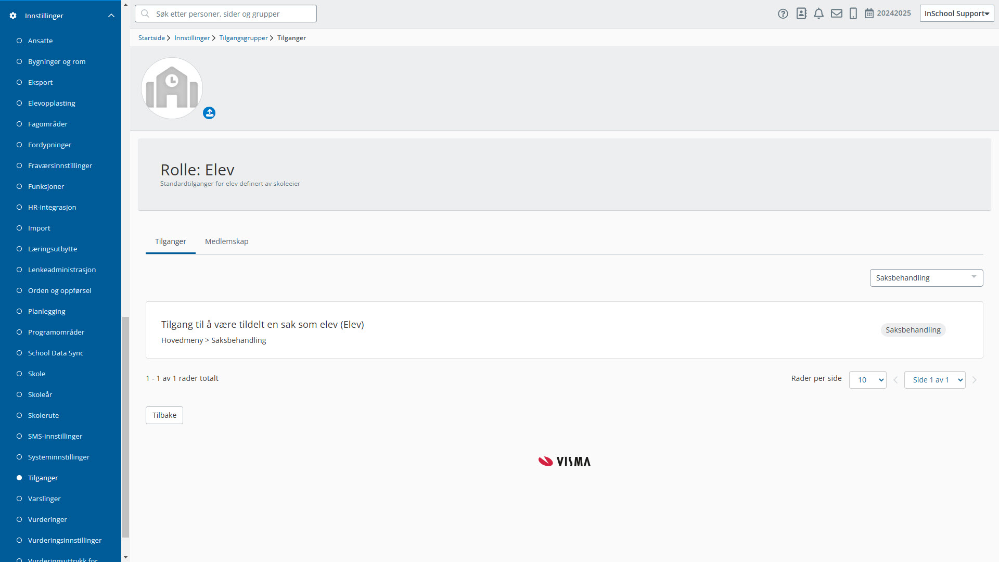Collapse the Innstillinger sidebar section
The height and width of the screenshot is (562, 999).
click(x=111, y=16)
